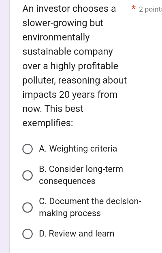The width and height of the screenshot is (162, 253).
Task: Click the 'C. Document the decision-' label text
Action: [x=90, y=201]
